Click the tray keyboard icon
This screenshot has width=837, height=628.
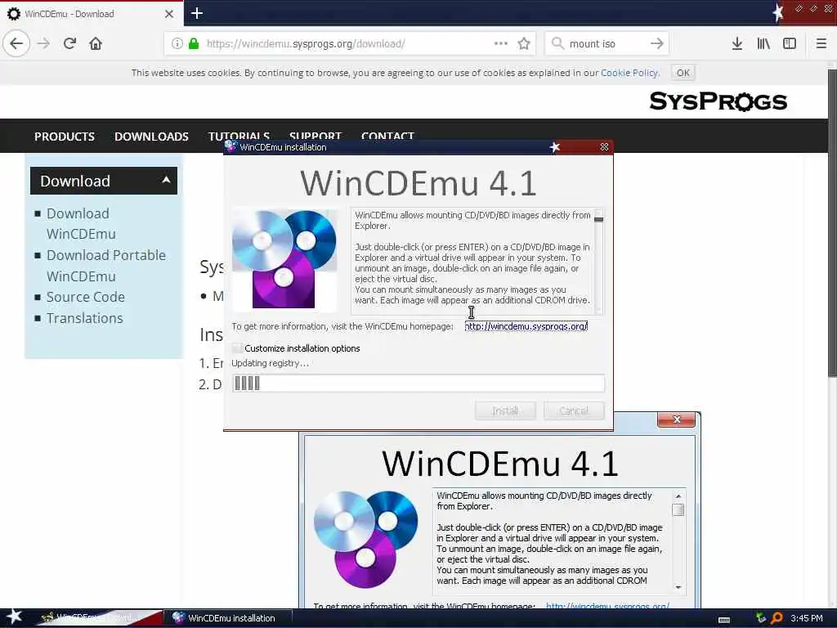(724, 619)
